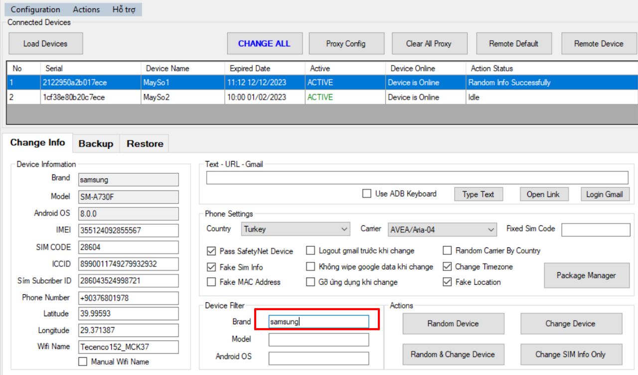Click Clear All Proxy button
Image resolution: width=638 pixels, height=375 pixels.
[x=429, y=43]
